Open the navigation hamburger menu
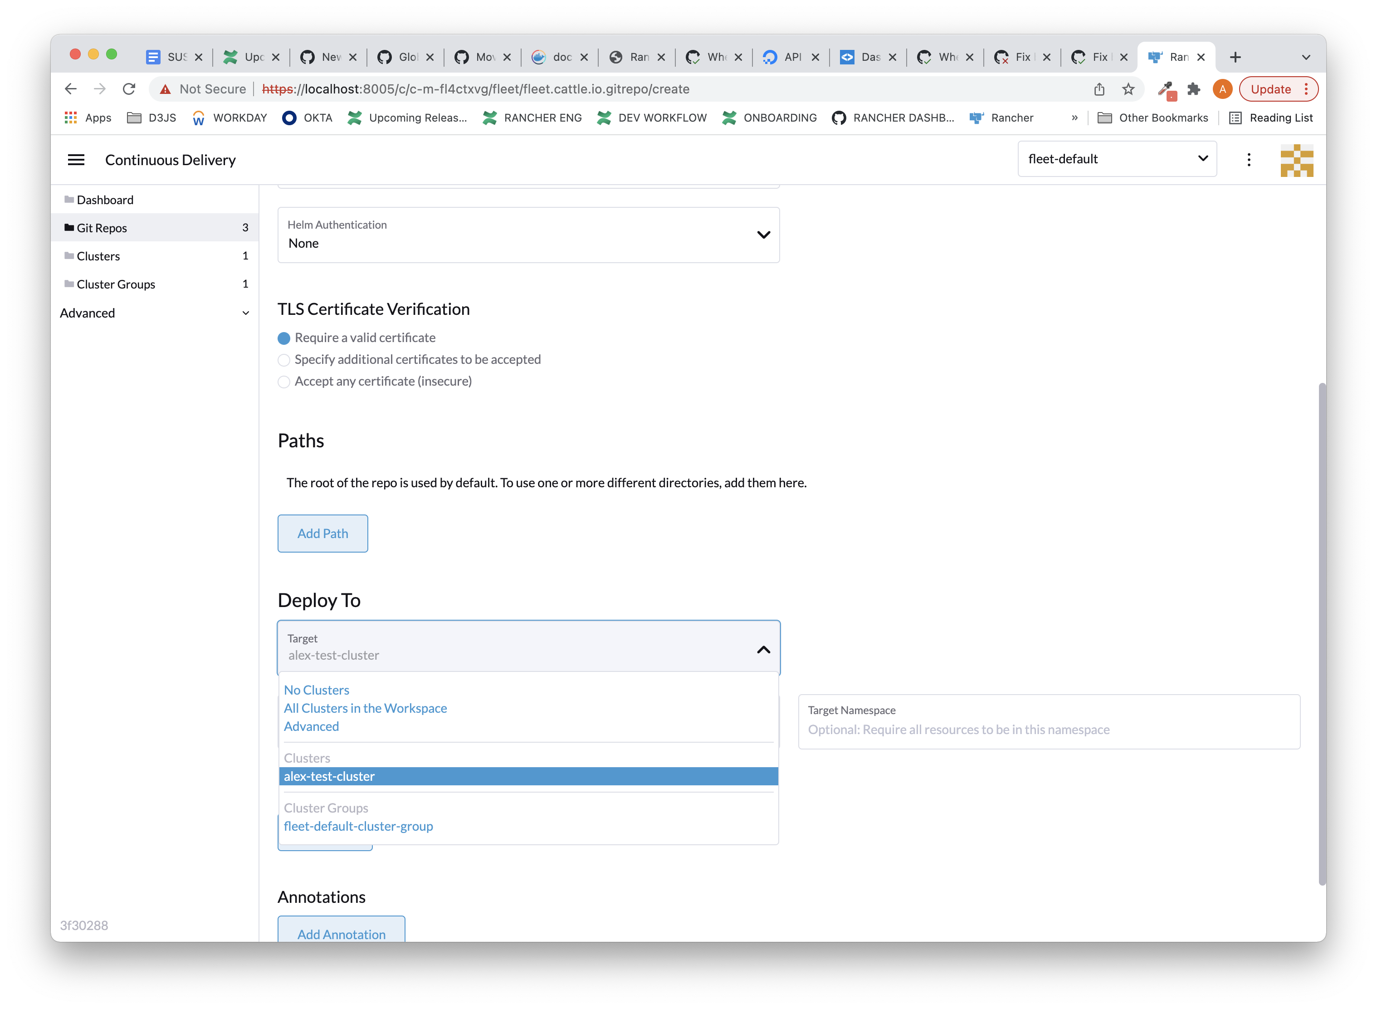The width and height of the screenshot is (1377, 1009). [x=76, y=159]
